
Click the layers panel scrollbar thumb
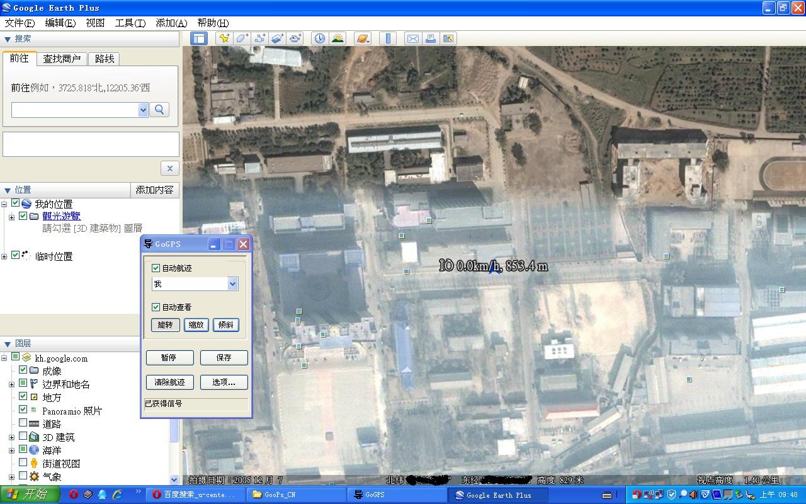coord(174,428)
